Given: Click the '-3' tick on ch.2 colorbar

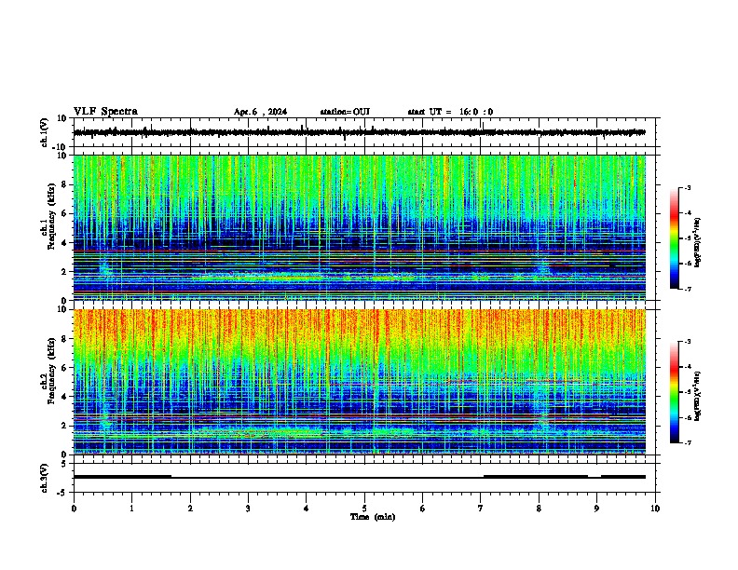Looking at the screenshot, I should coord(687,342).
